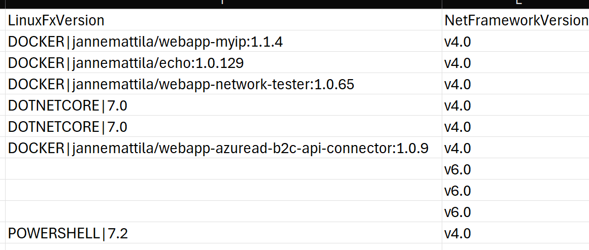
Task: Select the v4.0 cell beside POWERSHELL|7.2
Action: [x=515, y=233]
